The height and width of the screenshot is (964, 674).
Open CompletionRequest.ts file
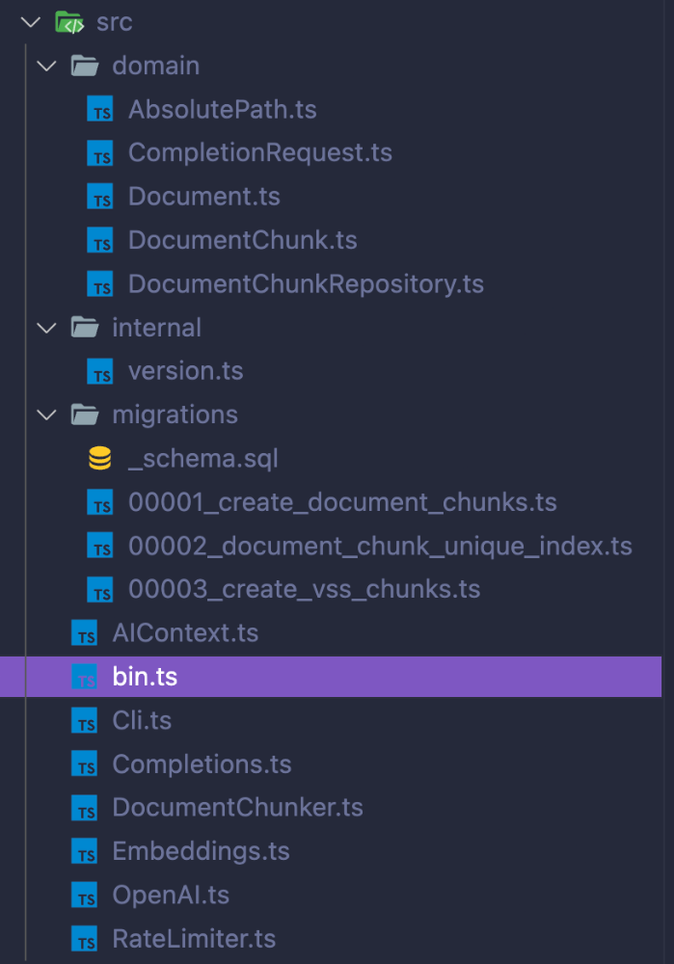pyautogui.click(x=259, y=153)
